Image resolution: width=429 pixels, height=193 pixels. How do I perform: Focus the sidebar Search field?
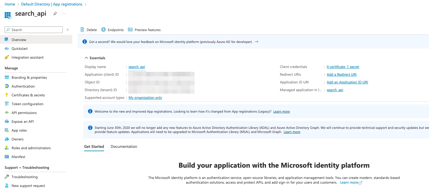(x=34, y=30)
